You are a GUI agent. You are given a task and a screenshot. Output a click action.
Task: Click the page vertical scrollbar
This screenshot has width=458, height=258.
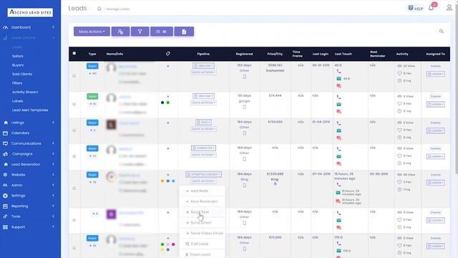(457, 87)
